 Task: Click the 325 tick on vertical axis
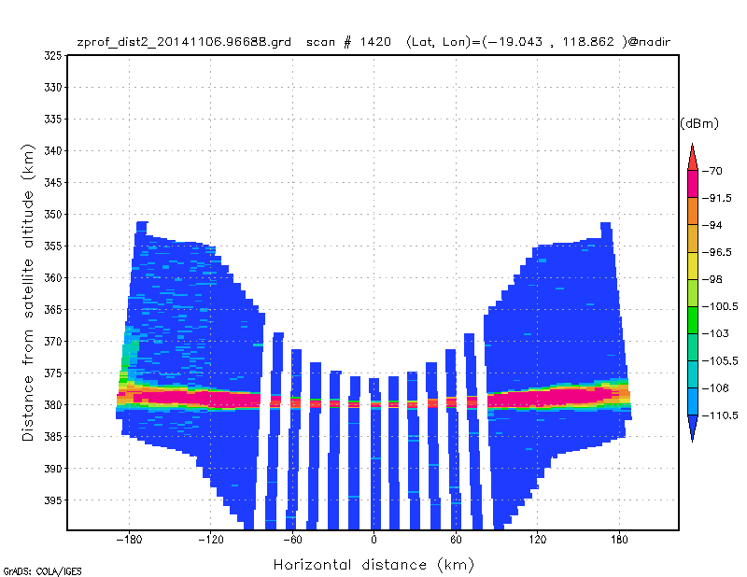tap(53, 56)
